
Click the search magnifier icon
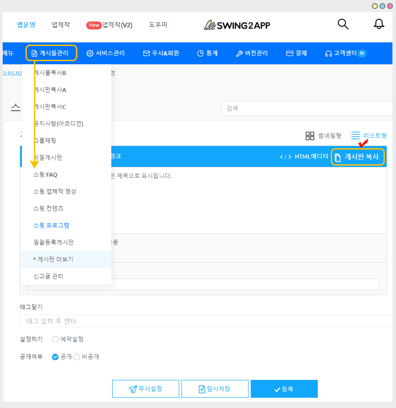point(343,24)
